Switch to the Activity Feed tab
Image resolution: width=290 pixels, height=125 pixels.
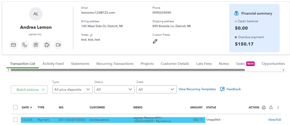click(53, 64)
